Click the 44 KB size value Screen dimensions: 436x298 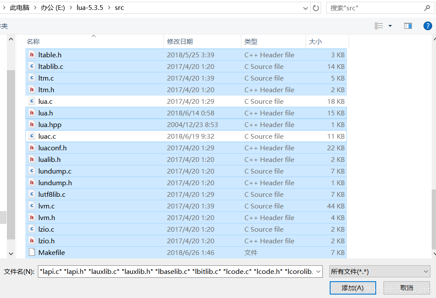point(336,206)
